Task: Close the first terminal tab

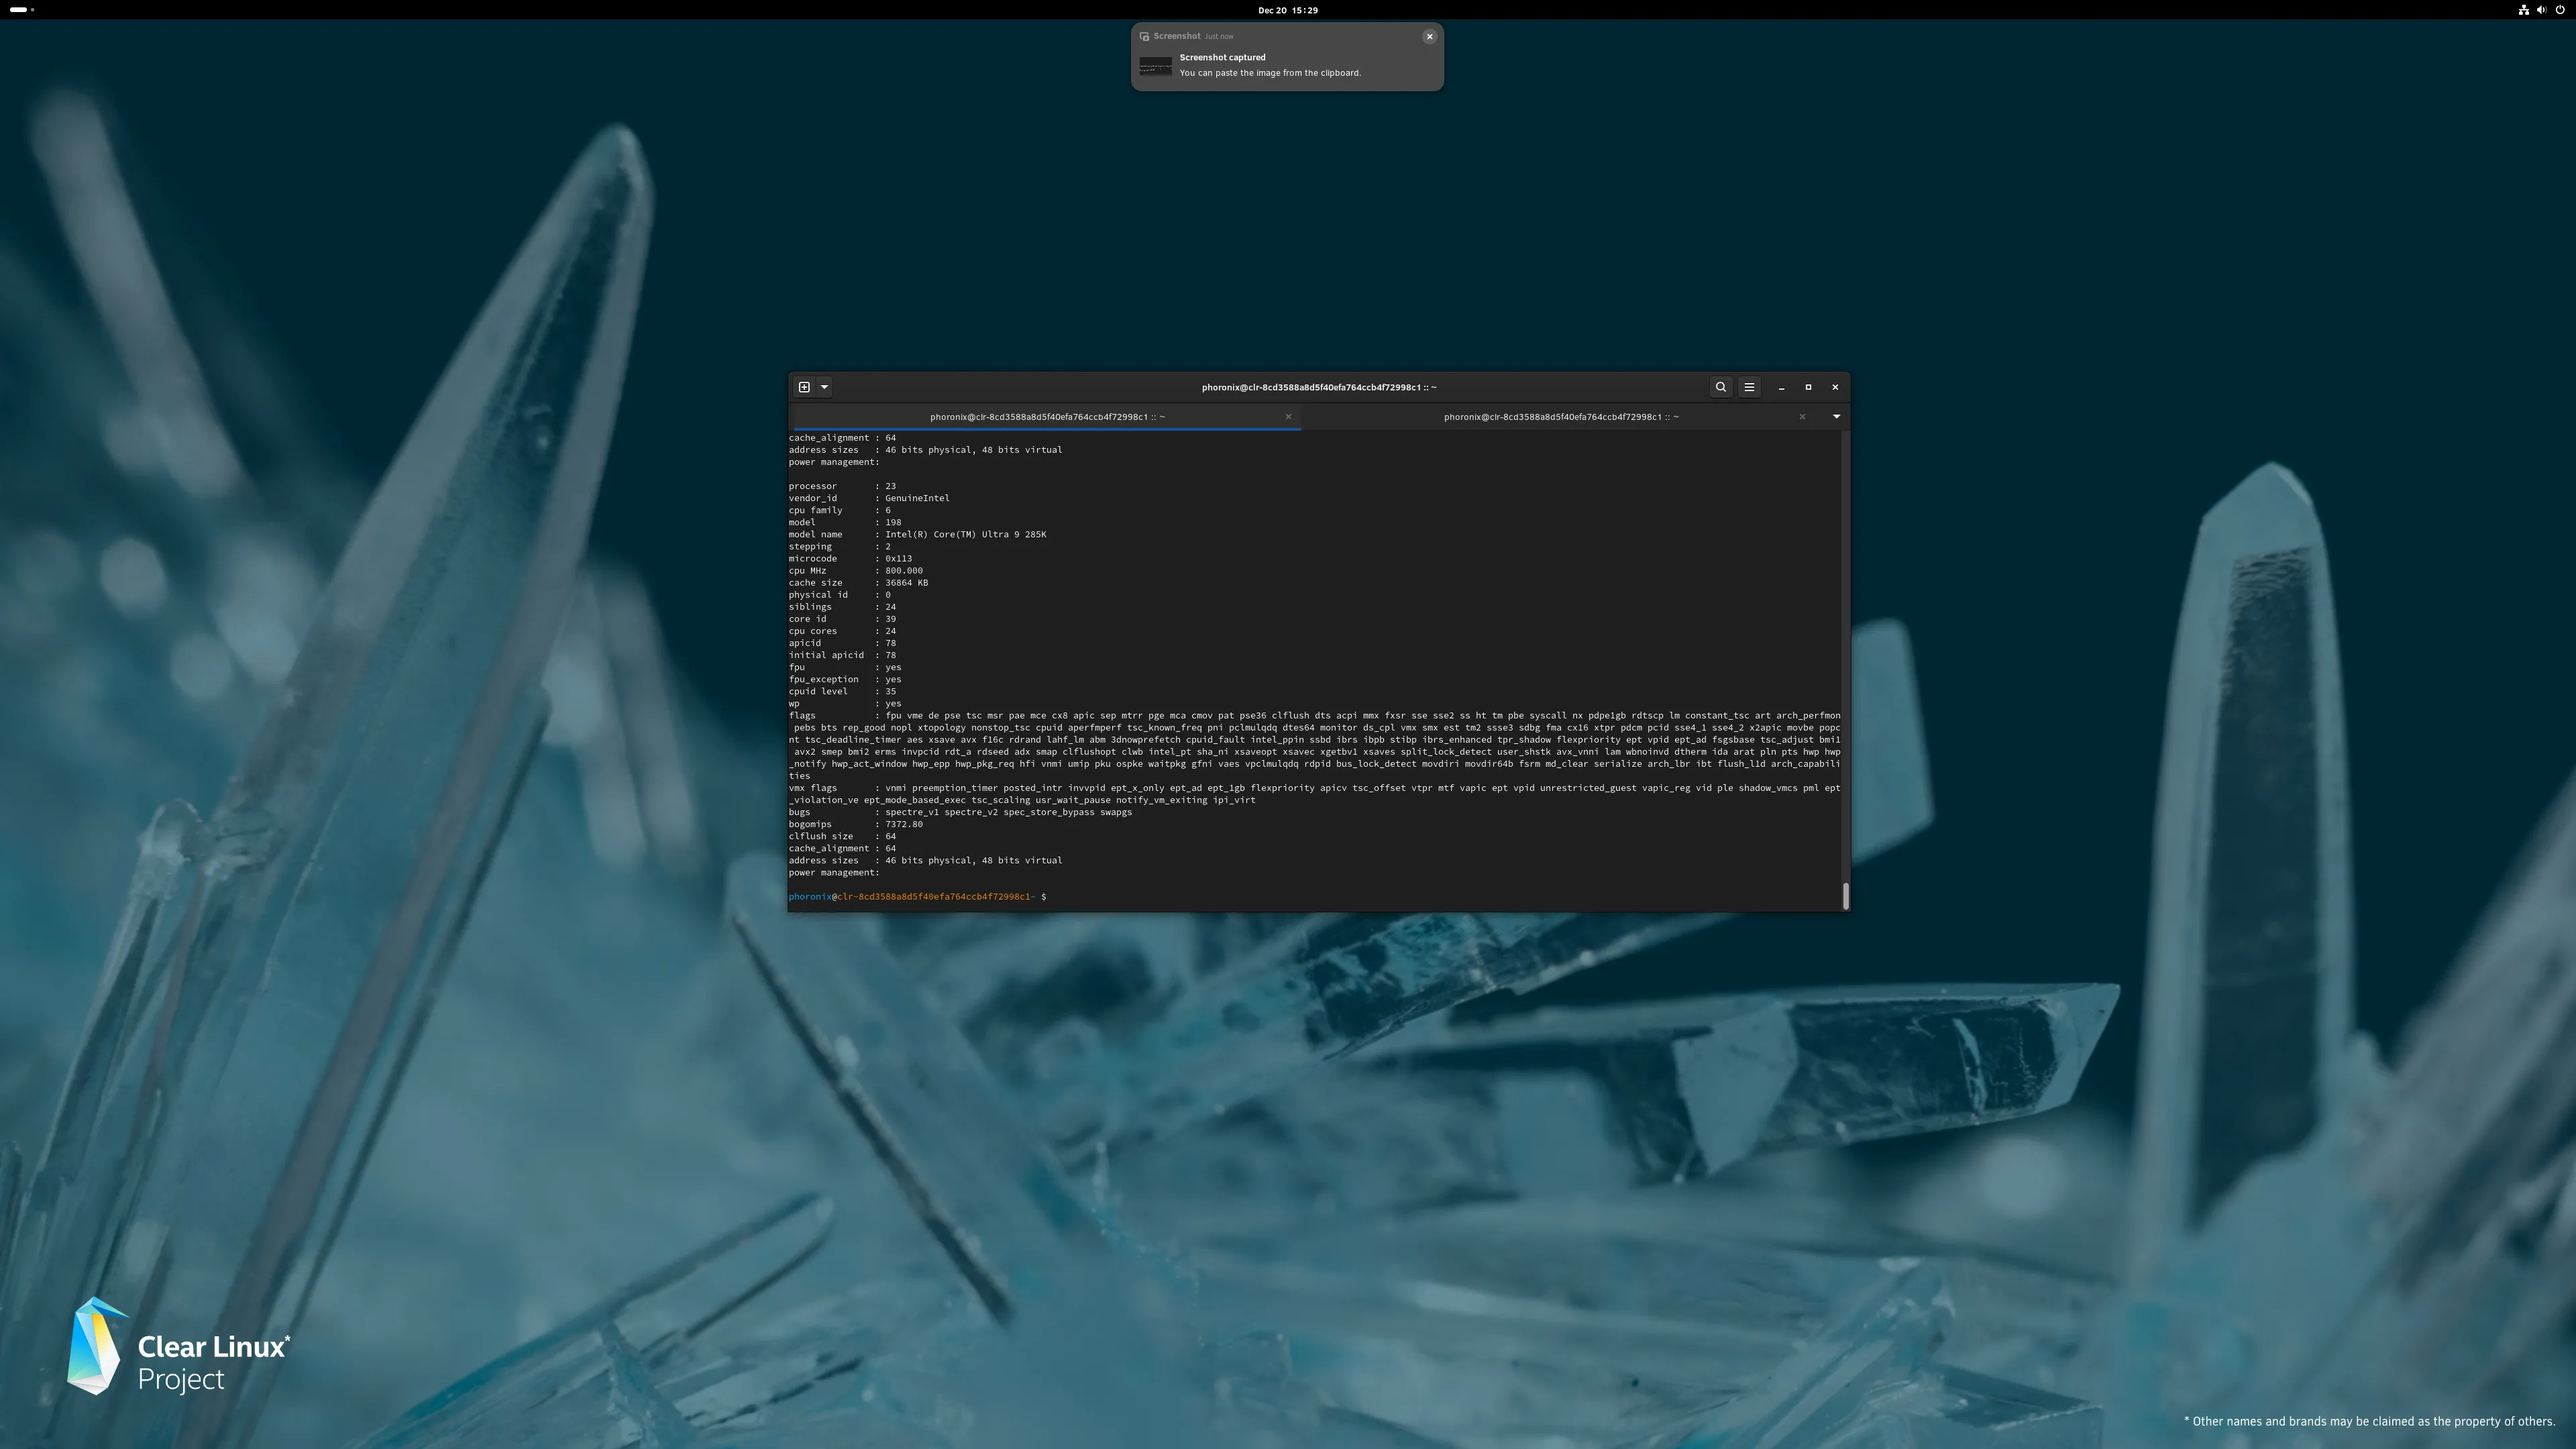Action: click(x=1288, y=417)
